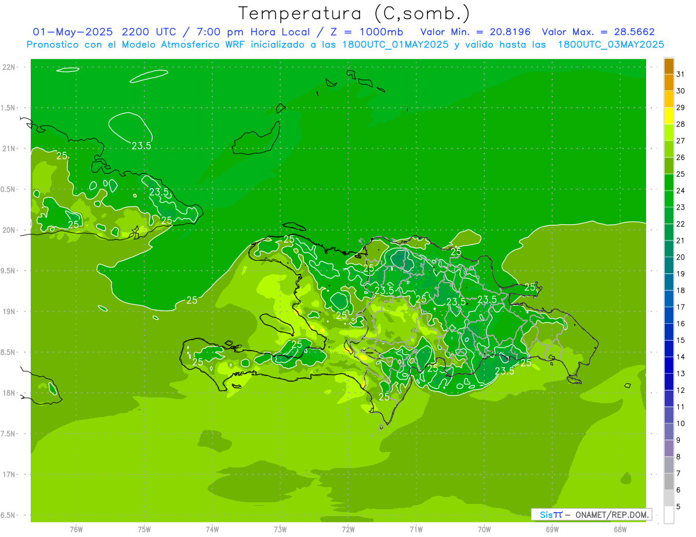Click the legend value '31'
This screenshot has height=537, width=696.
tap(680, 74)
